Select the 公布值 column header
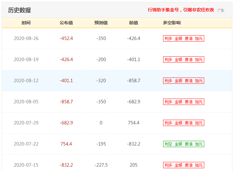This screenshot has height=172, width=233. tap(66, 23)
